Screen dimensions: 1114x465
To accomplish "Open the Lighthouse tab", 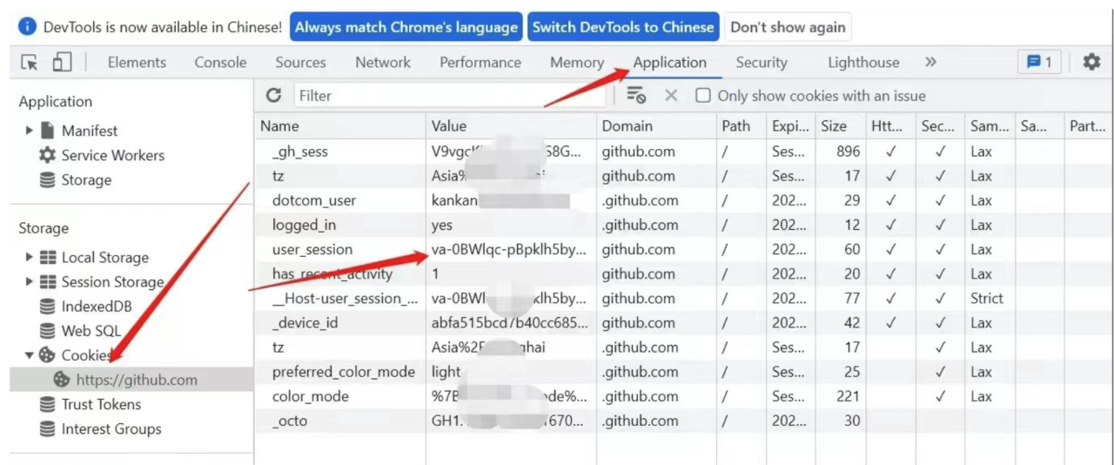I will coord(863,62).
